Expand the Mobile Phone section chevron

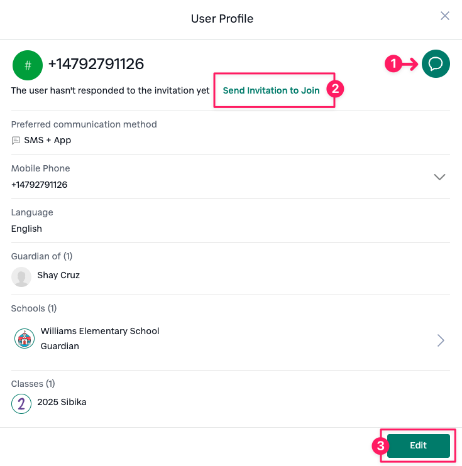pos(439,177)
